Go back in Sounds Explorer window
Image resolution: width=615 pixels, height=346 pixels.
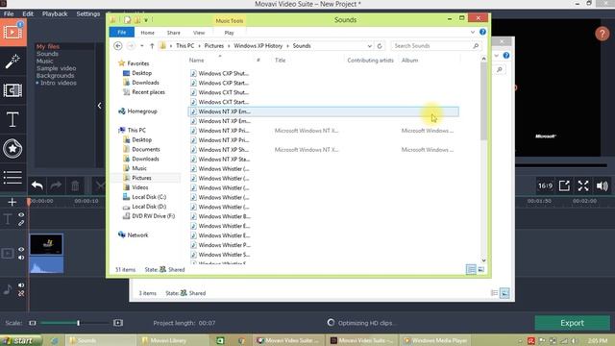click(117, 46)
